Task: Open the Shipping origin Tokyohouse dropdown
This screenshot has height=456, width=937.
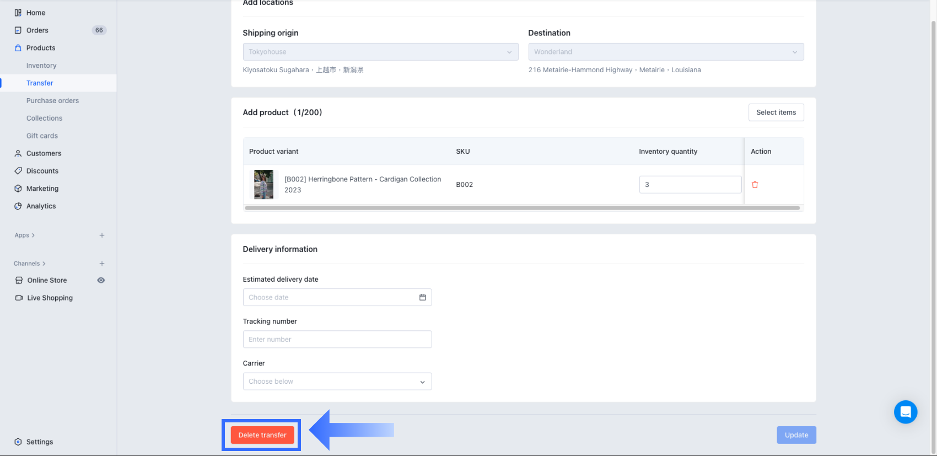Action: (381, 52)
